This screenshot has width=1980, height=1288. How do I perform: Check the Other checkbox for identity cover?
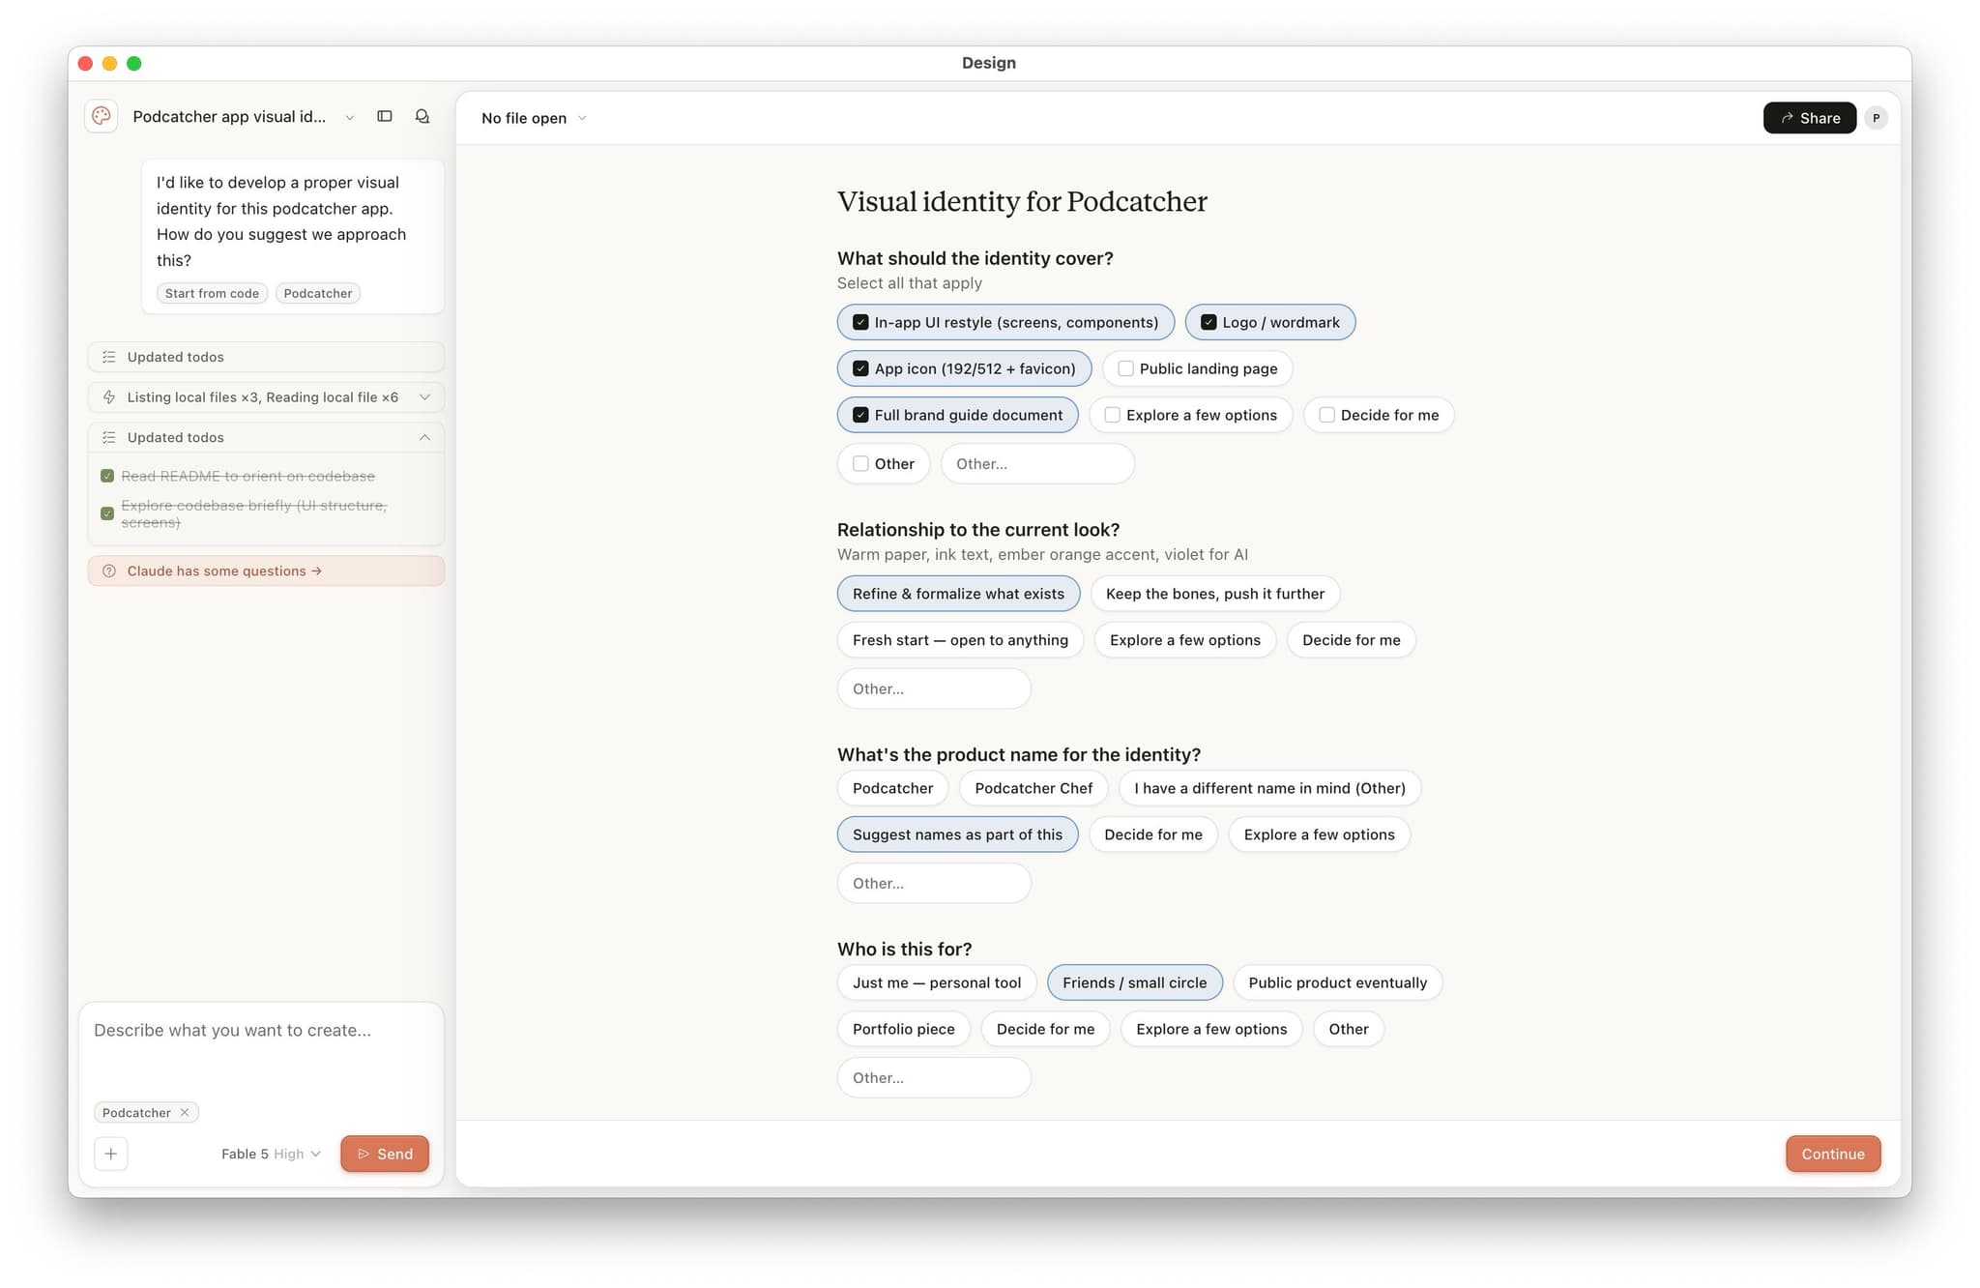[860, 464]
